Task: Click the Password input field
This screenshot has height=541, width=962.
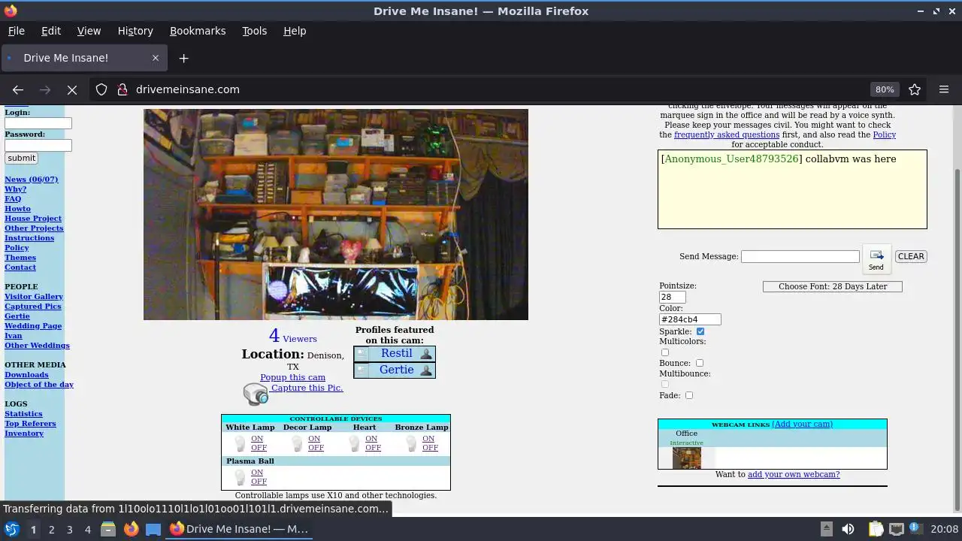Action: (x=38, y=145)
